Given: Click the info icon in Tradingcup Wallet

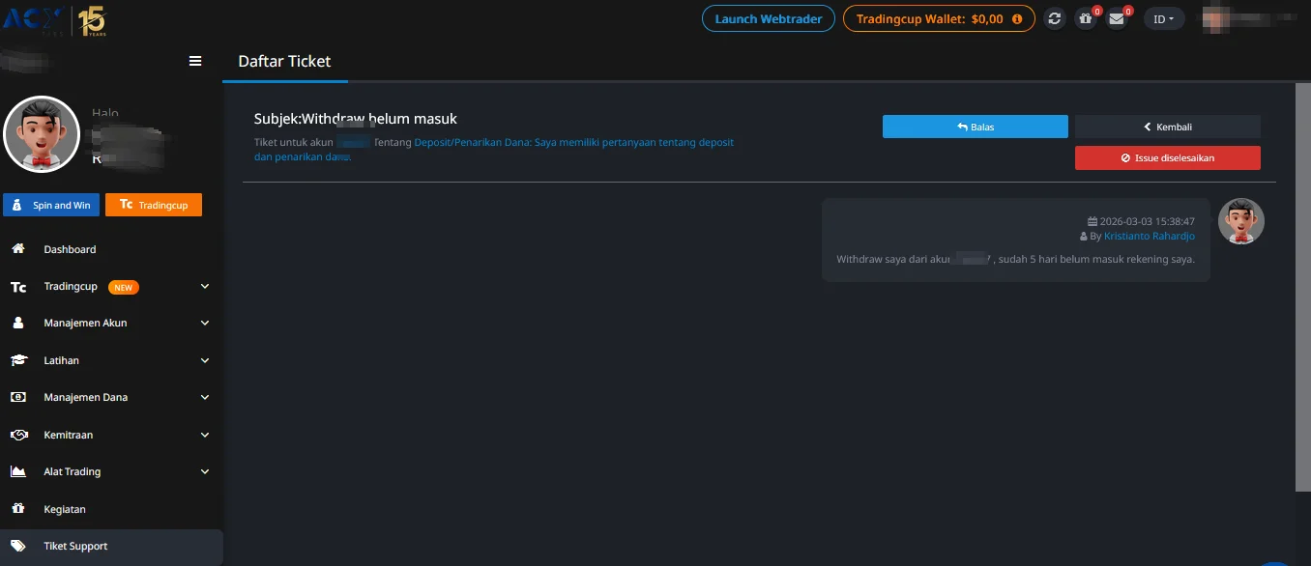Looking at the screenshot, I should tap(1017, 18).
